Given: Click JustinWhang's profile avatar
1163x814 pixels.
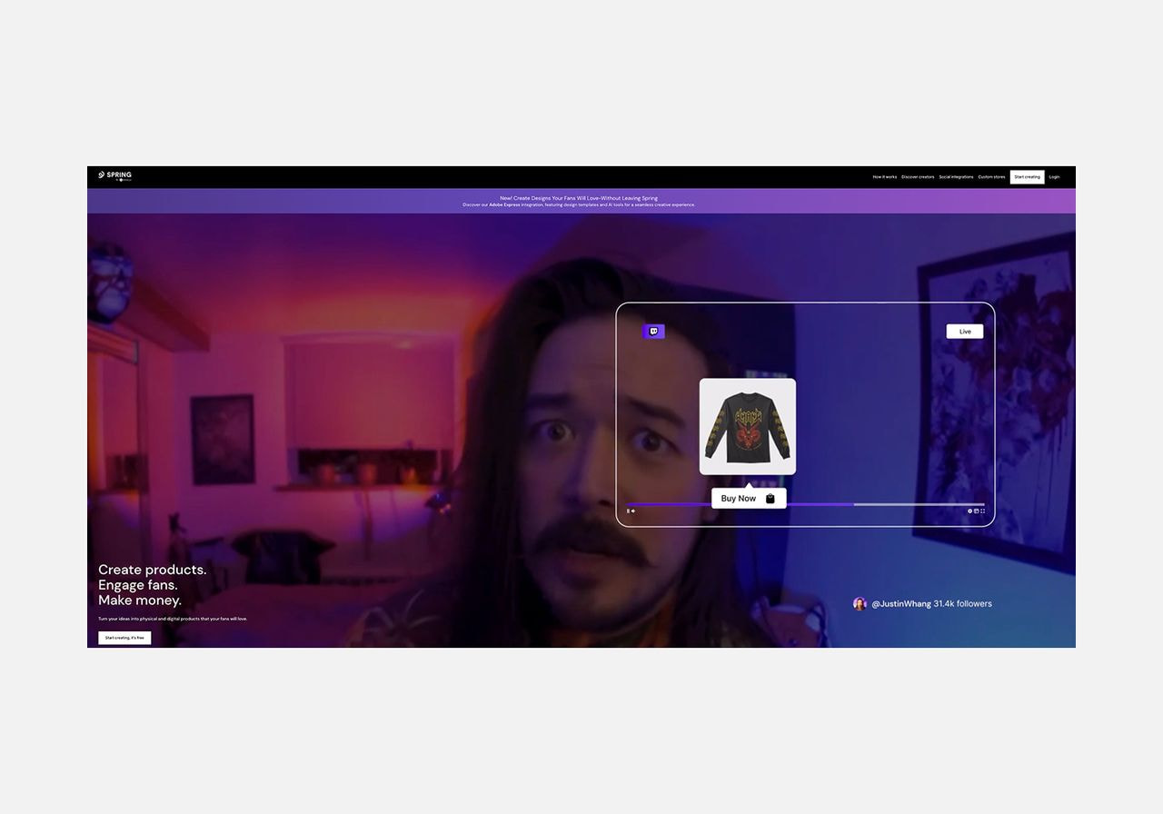Looking at the screenshot, I should (x=860, y=603).
